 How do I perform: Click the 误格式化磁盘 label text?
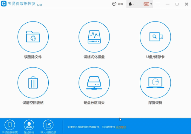coord(94,57)
